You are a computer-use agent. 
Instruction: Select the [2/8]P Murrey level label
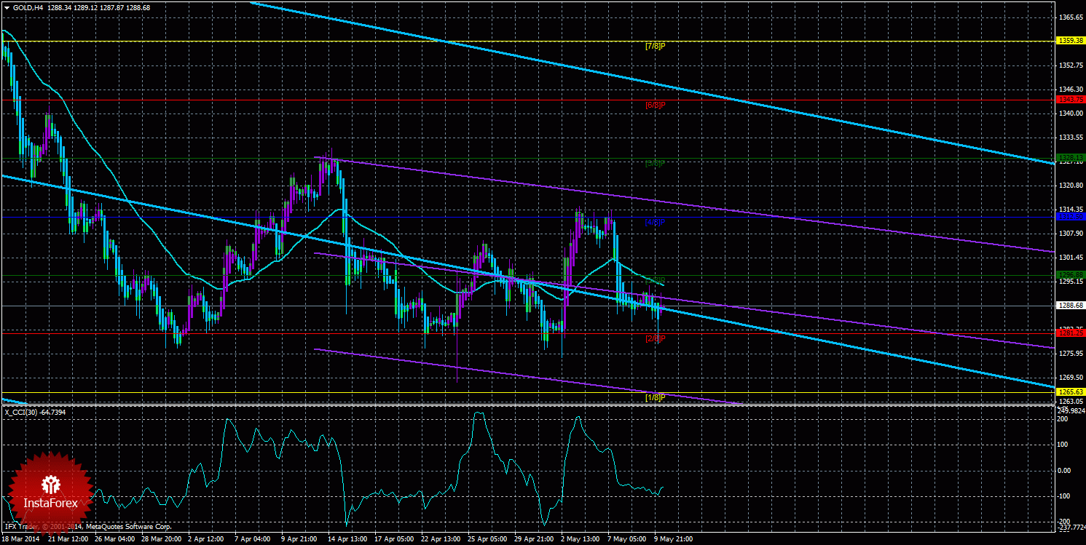[656, 338]
